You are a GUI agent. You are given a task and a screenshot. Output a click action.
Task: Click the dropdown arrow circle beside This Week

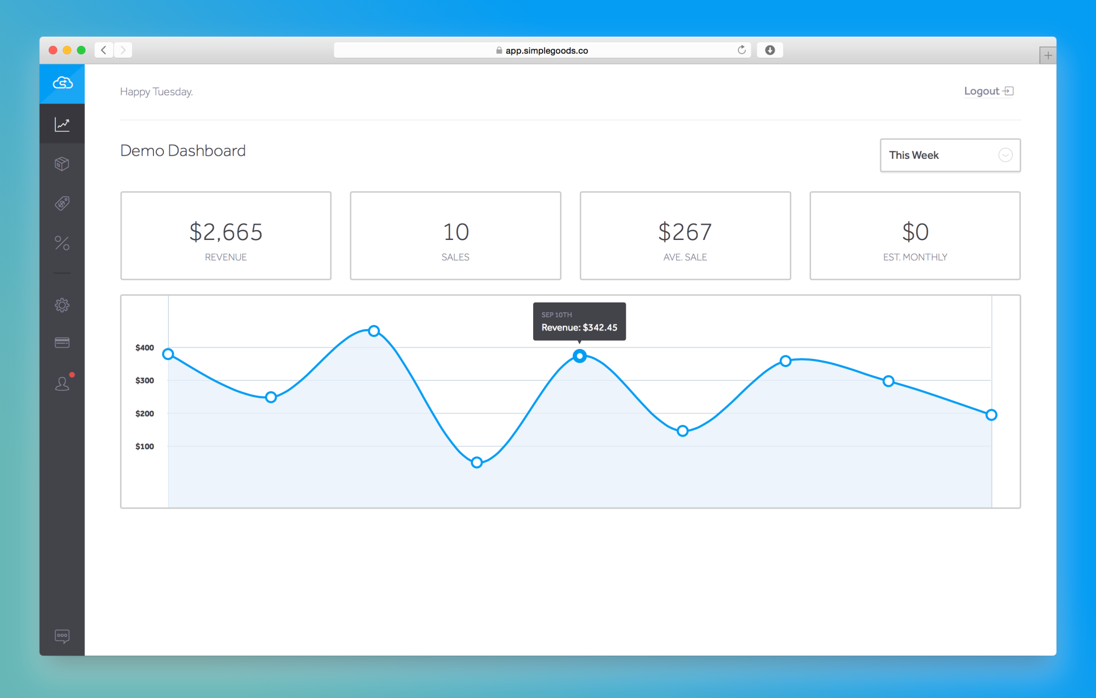click(1005, 155)
